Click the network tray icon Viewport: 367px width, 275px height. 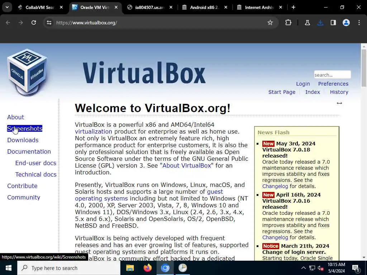coord(312,268)
